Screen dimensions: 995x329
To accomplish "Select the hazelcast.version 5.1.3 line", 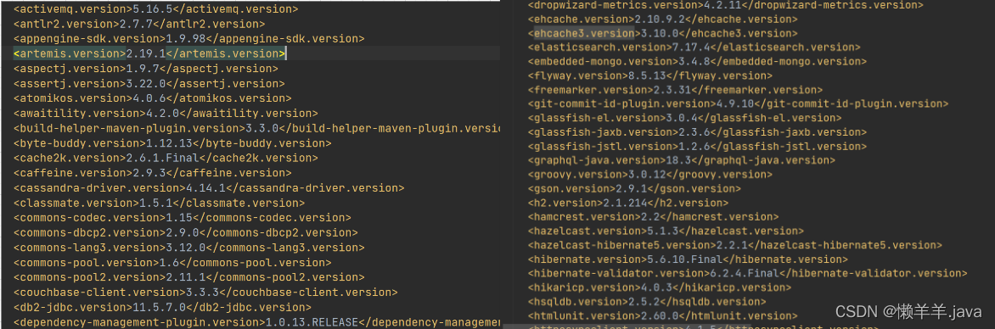I will (666, 231).
